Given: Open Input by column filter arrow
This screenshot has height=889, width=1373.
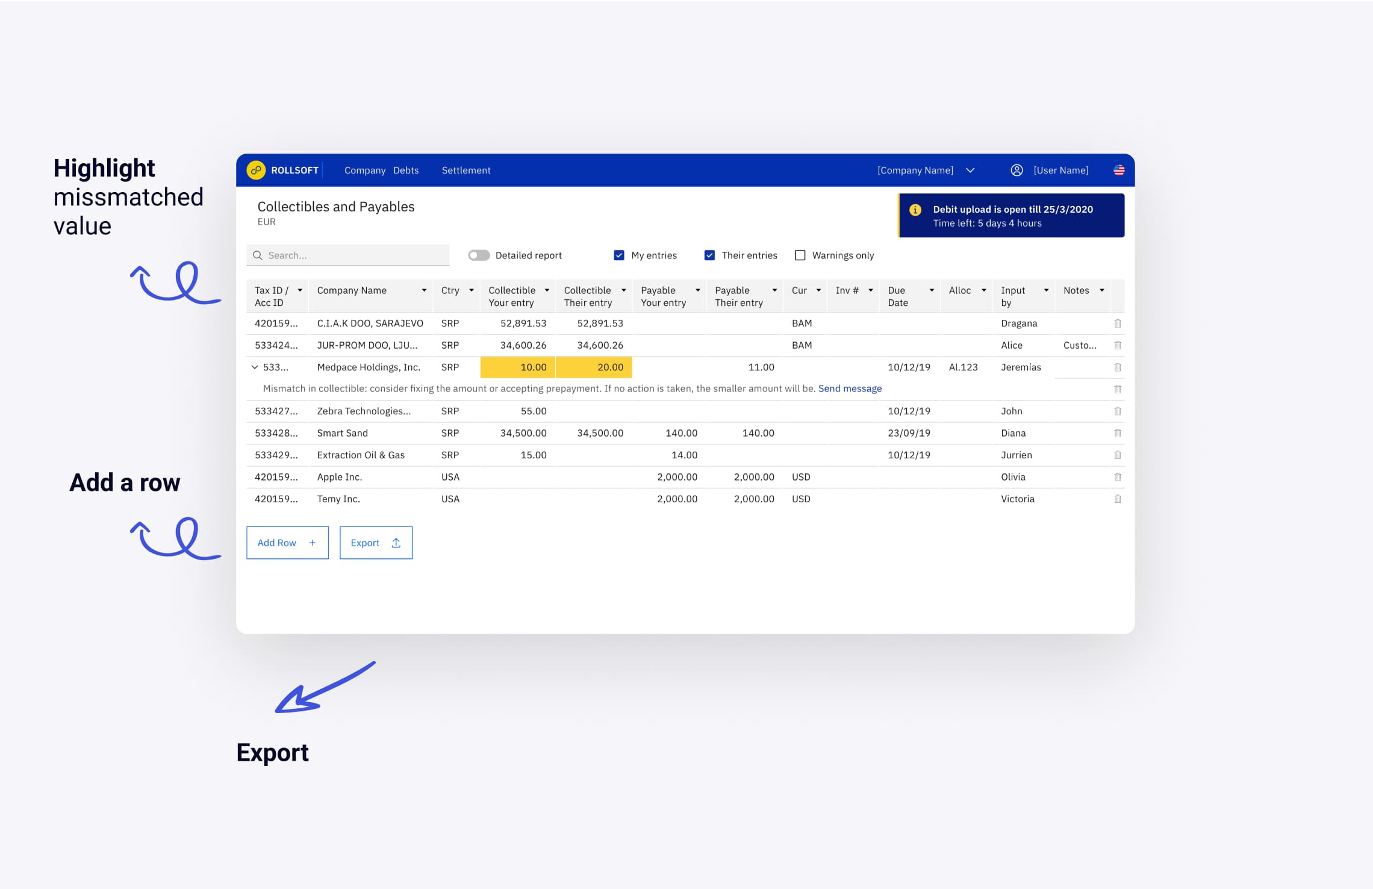Looking at the screenshot, I should click(x=1047, y=290).
